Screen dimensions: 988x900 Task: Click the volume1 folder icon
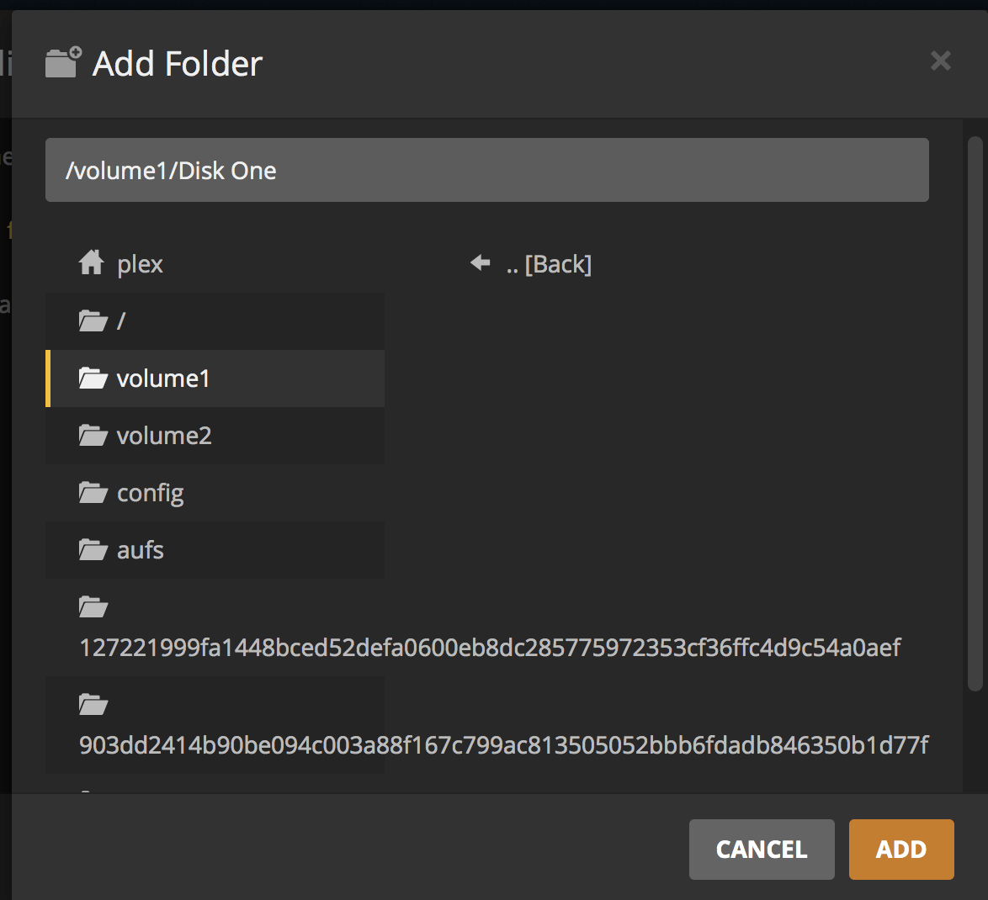pyautogui.click(x=93, y=379)
